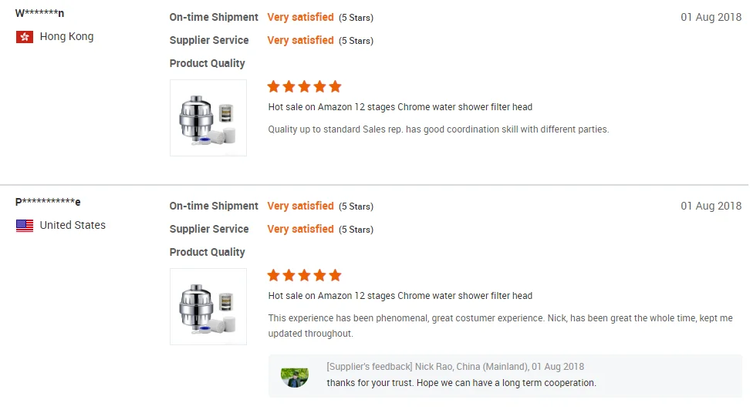Select reviewer name P***********e
Viewport: 750px width, 413px height.
tap(48, 202)
